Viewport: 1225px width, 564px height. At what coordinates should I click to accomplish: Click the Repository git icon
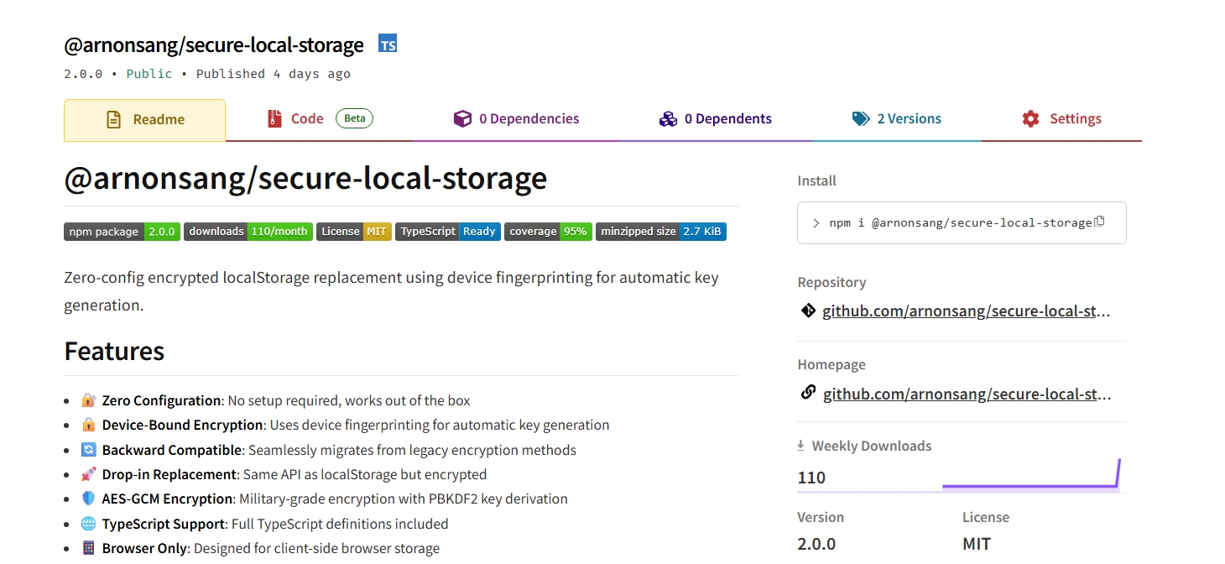pos(808,311)
